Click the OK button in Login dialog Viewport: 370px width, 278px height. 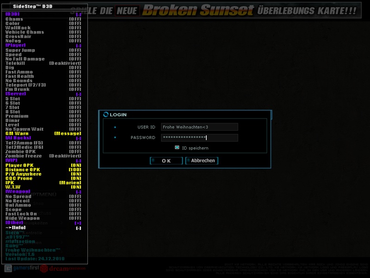(x=166, y=161)
